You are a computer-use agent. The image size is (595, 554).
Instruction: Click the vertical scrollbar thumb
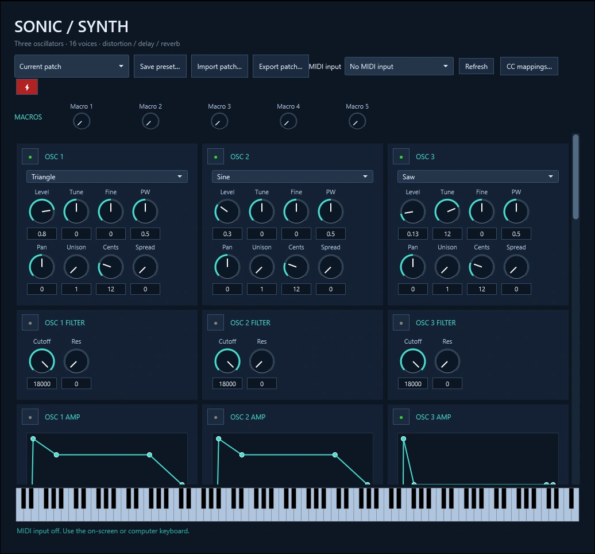575,176
